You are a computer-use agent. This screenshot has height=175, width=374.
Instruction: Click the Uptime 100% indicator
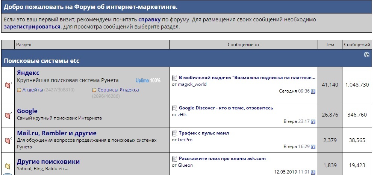point(148,81)
